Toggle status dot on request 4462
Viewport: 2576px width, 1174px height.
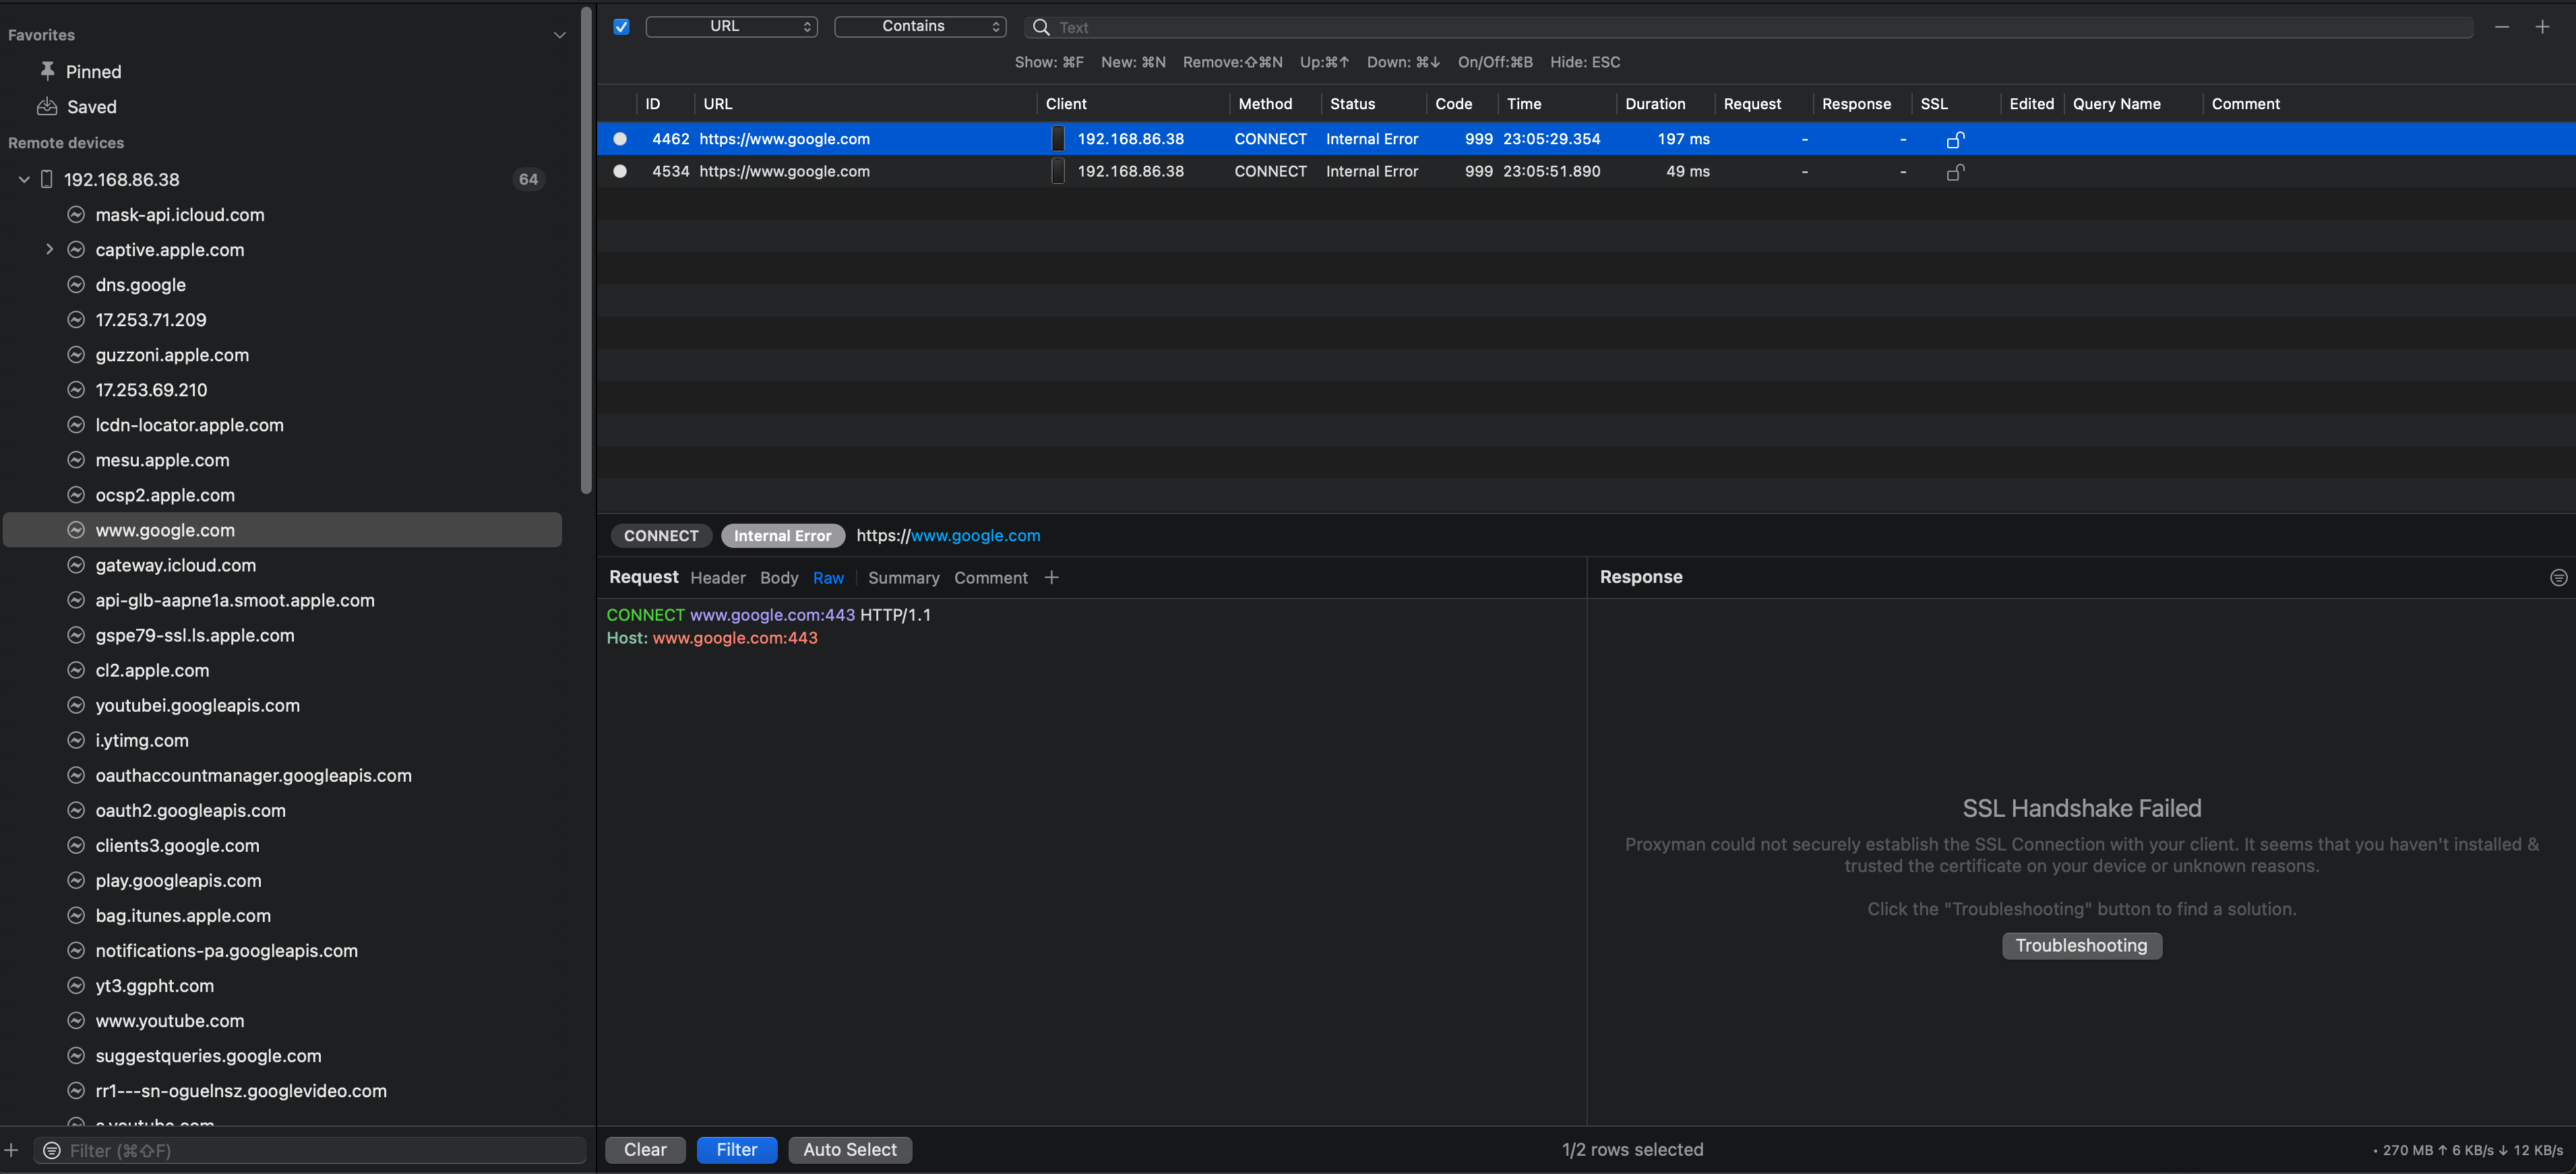620,139
